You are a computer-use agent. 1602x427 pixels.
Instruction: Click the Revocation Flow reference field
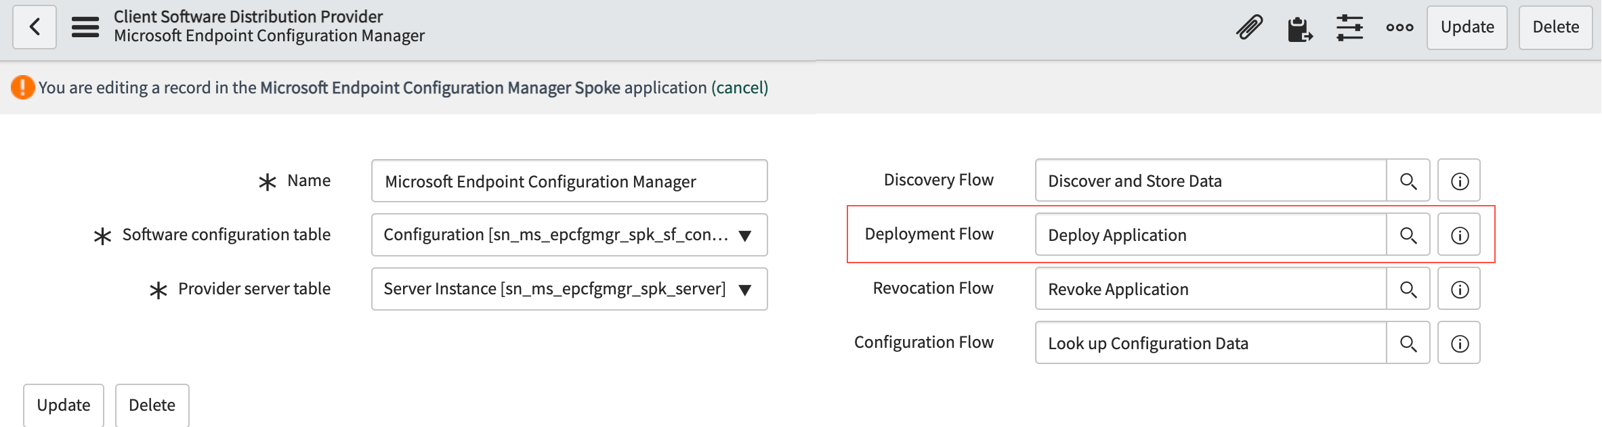point(1210,289)
